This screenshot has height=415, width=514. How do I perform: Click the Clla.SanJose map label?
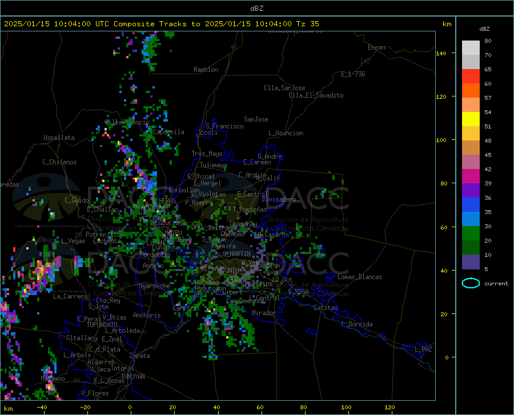[x=284, y=88]
